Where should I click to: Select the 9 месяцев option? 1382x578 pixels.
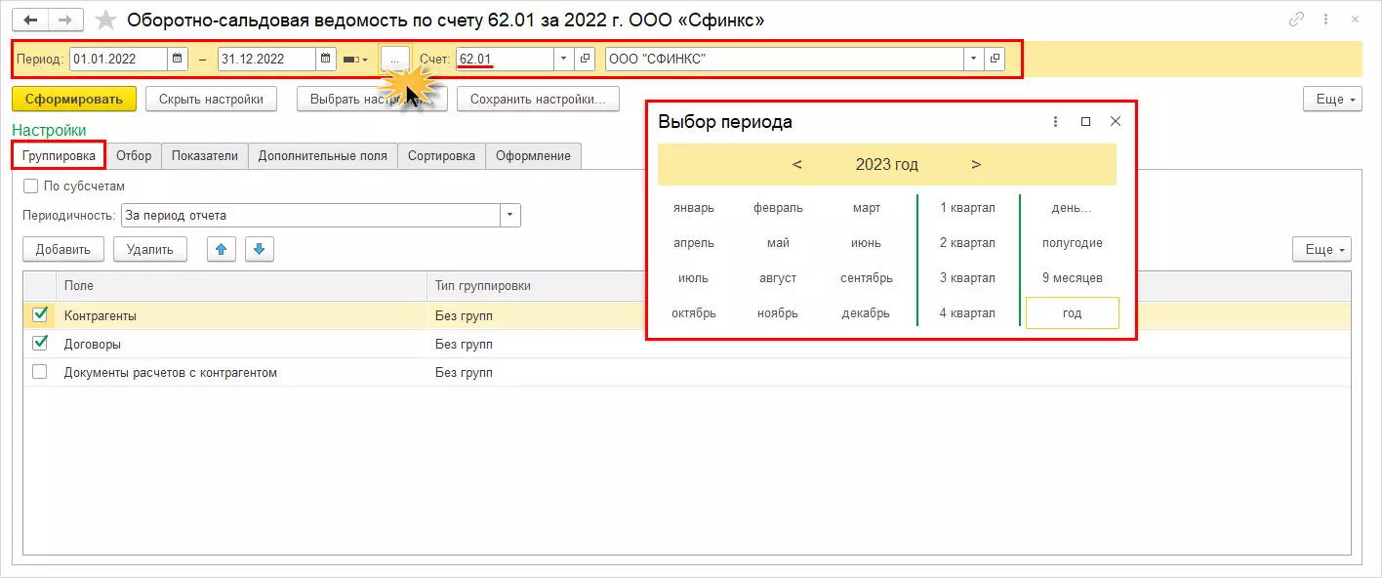coord(1072,277)
